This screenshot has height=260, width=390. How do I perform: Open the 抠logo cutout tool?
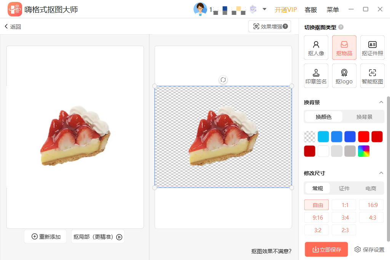coord(344,75)
